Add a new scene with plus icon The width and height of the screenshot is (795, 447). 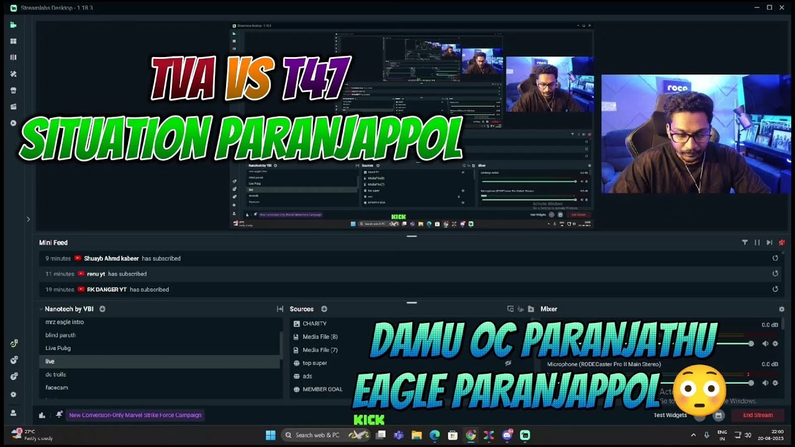point(102,309)
